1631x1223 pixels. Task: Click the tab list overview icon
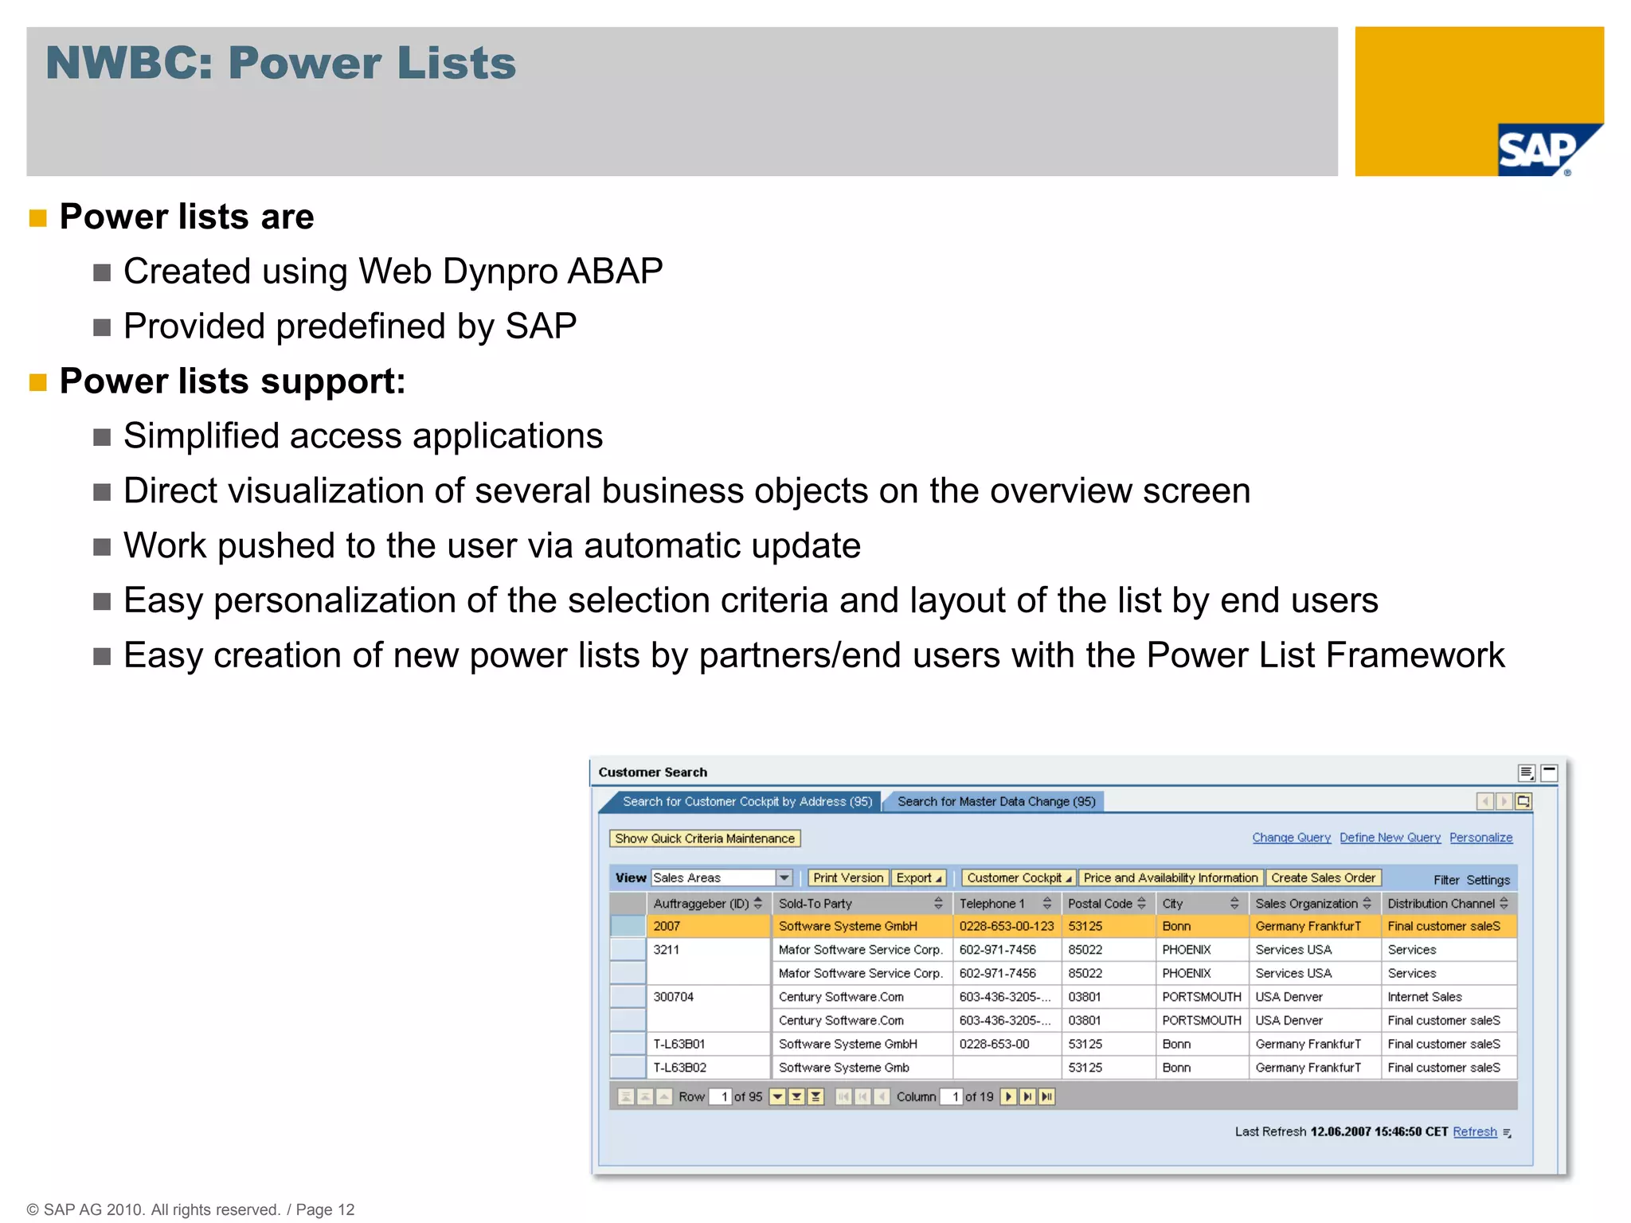(1523, 802)
